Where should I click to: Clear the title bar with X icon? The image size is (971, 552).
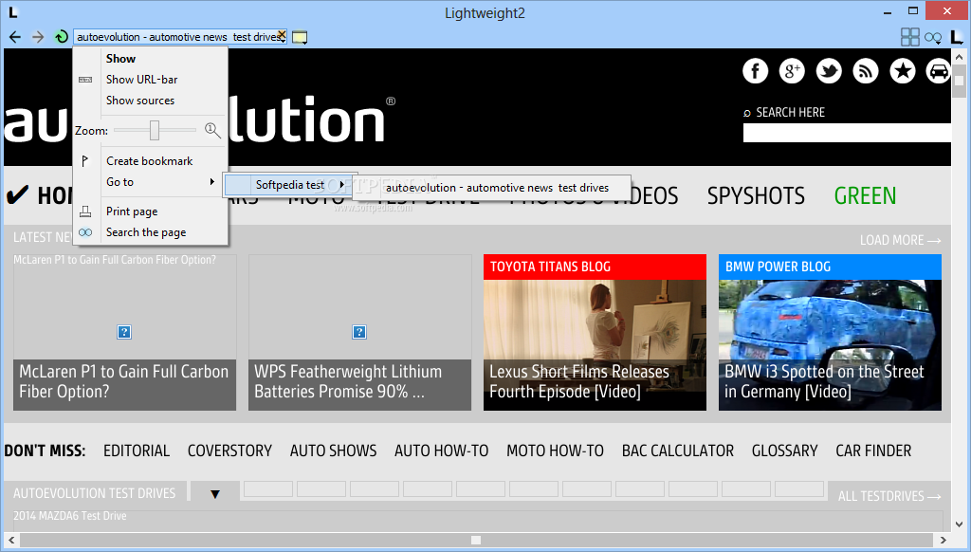tap(282, 35)
